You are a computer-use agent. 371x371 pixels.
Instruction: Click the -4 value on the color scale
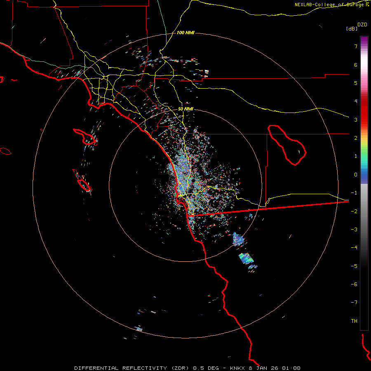tap(354, 248)
